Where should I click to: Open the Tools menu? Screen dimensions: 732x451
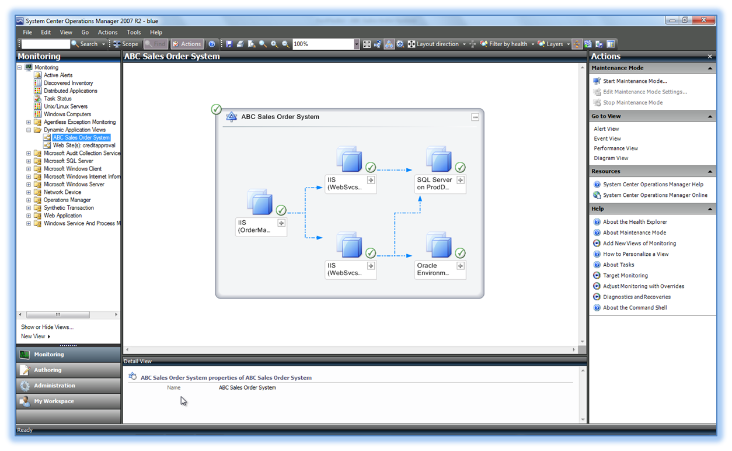pyautogui.click(x=134, y=32)
